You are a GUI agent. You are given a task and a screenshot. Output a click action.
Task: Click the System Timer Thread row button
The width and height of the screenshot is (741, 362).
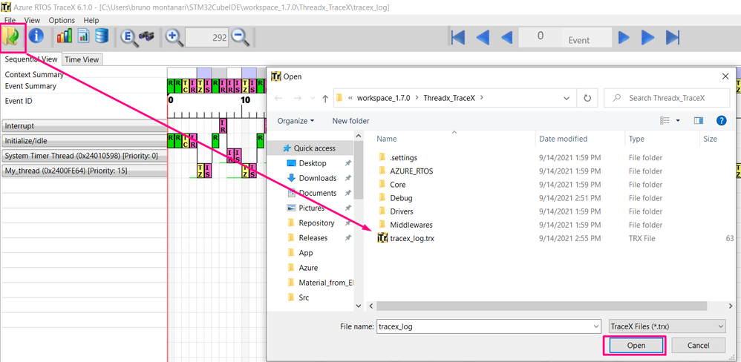click(x=85, y=156)
